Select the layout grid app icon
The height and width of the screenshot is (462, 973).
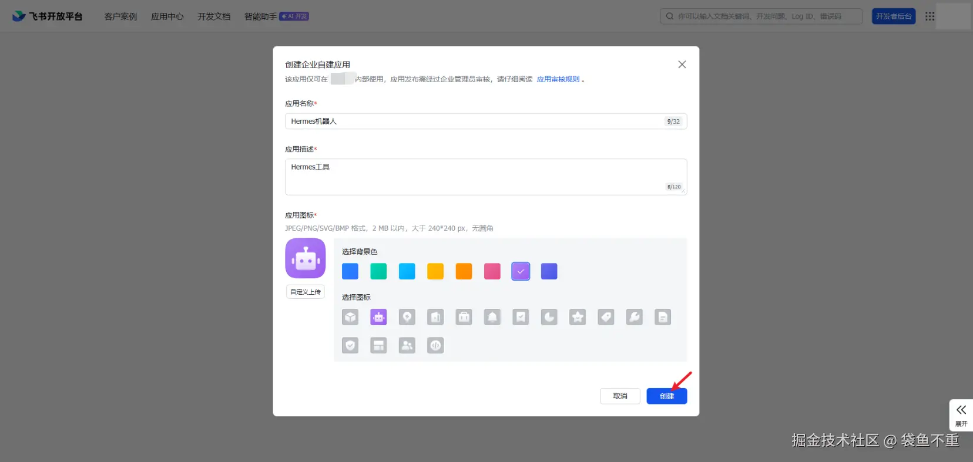coord(378,346)
